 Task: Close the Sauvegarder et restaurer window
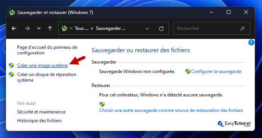[246, 12]
